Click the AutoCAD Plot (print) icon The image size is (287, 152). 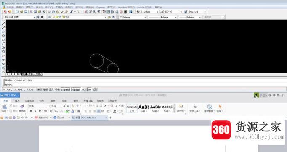click(x=31, y=12)
